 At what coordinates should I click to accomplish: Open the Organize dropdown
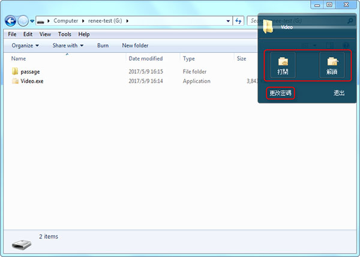click(x=25, y=45)
